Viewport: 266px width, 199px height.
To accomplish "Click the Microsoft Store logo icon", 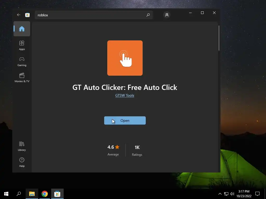I will point(28,15).
